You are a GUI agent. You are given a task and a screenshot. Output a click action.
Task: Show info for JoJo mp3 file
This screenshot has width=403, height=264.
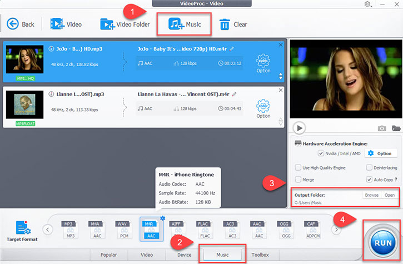(51, 48)
